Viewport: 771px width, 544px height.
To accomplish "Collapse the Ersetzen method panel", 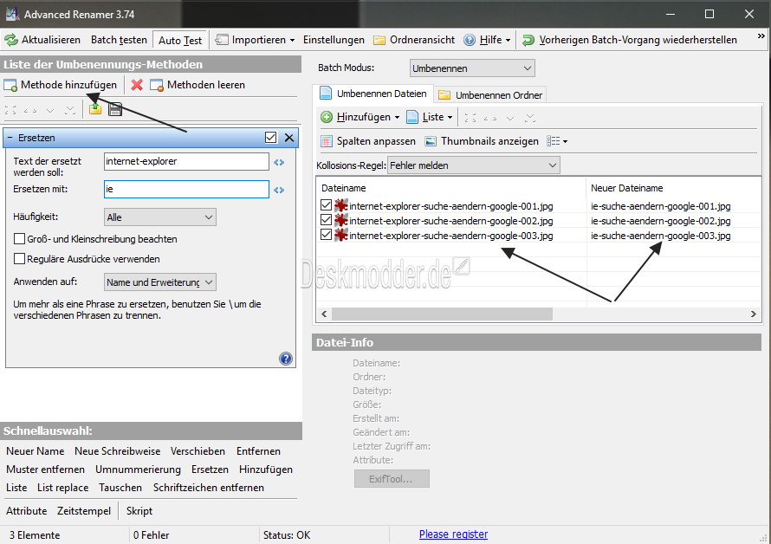I will point(10,138).
